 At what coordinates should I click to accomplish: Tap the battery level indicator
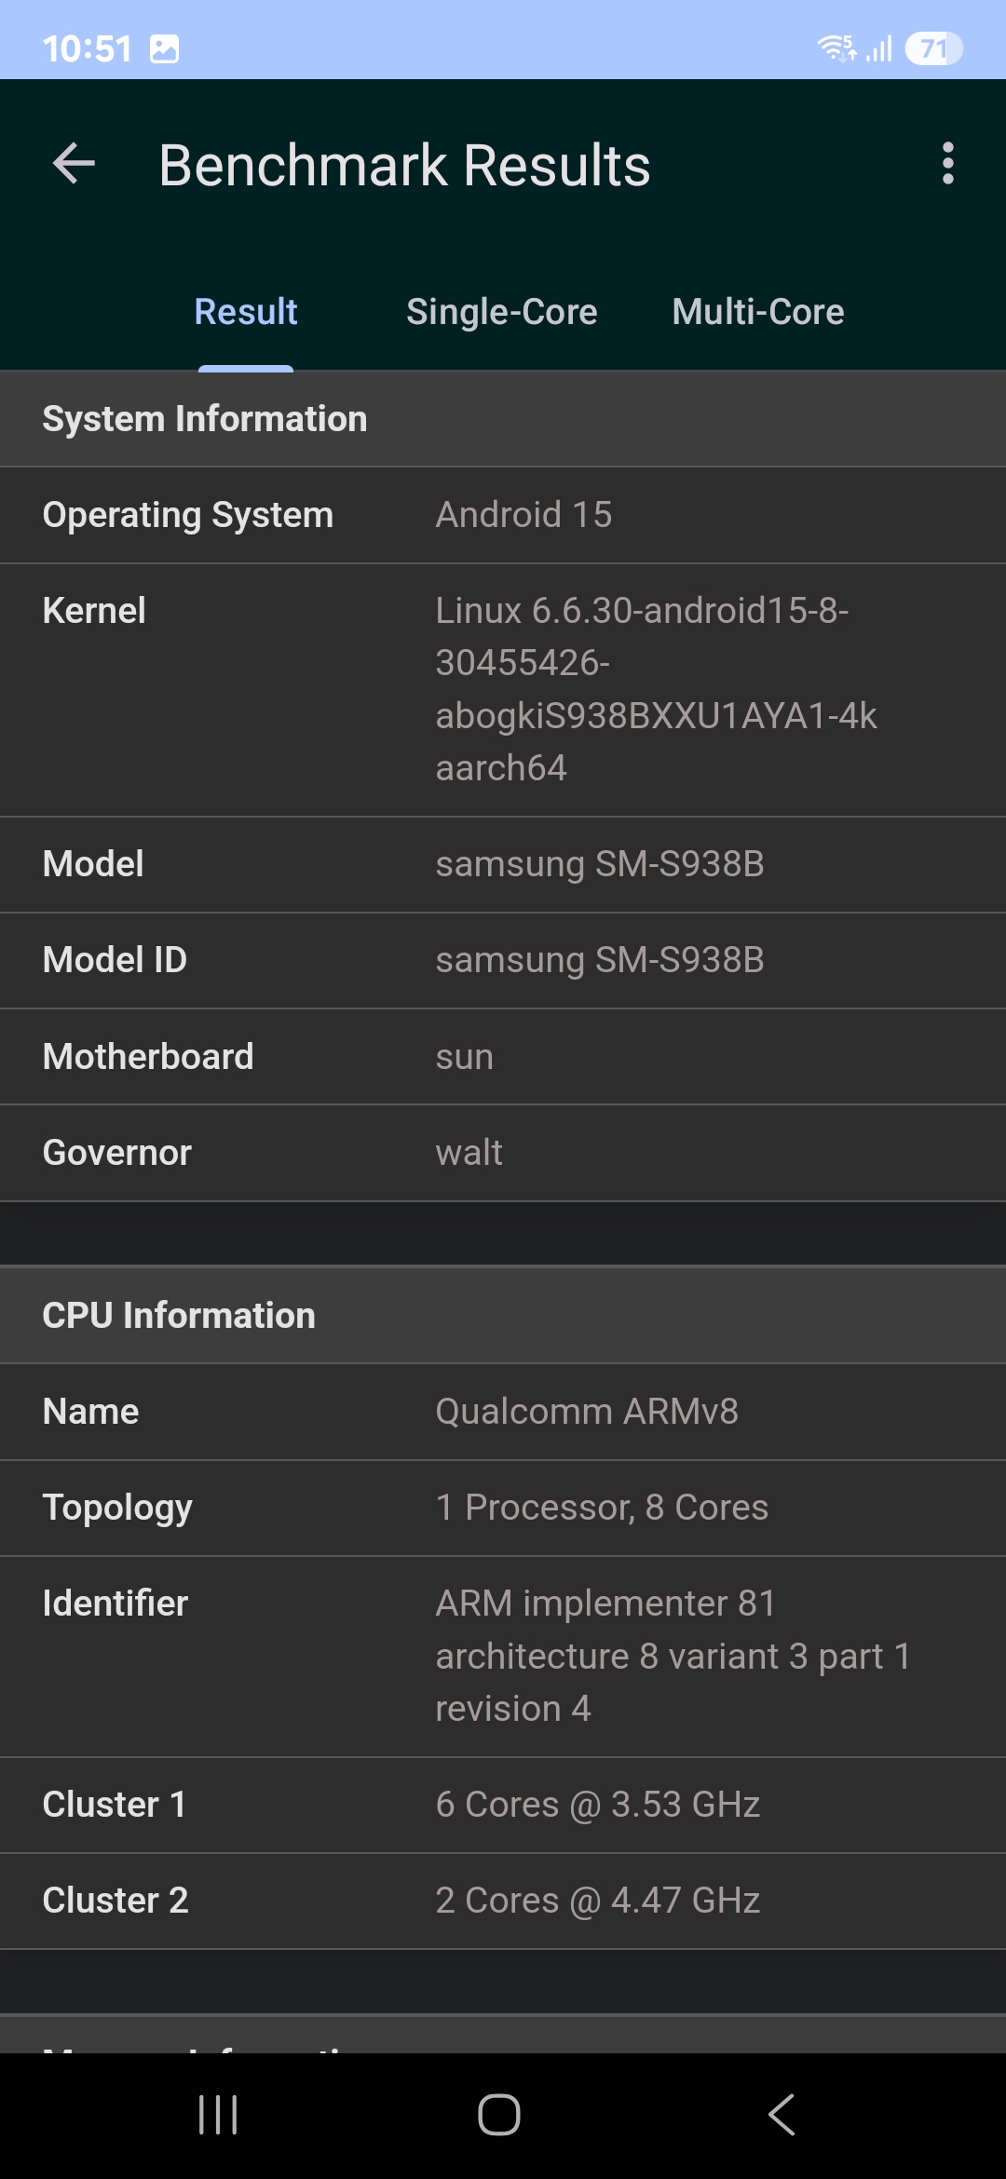[932, 48]
